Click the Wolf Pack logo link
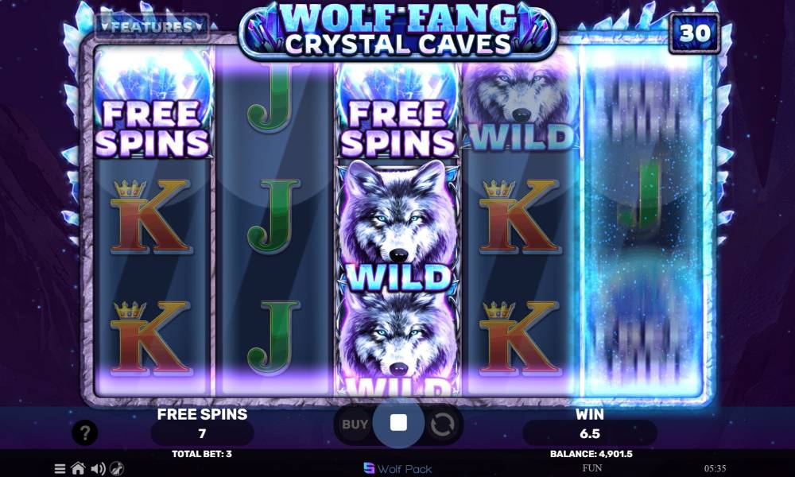Viewport: 795px width, 477px height. coord(398,469)
